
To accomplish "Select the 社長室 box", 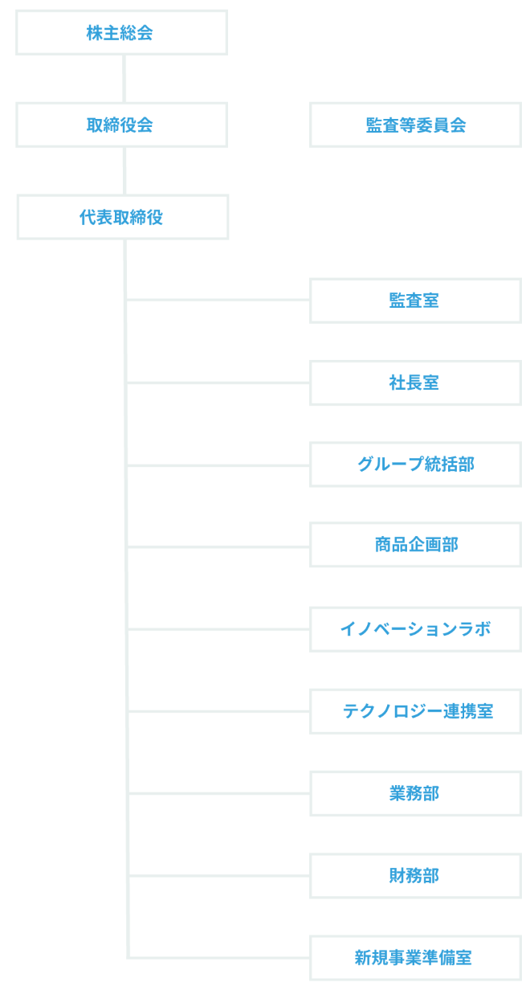I will [416, 383].
